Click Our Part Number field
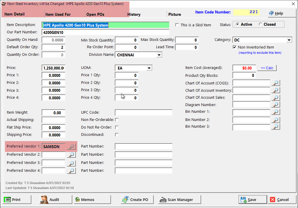 pyautogui.click(x=105, y=32)
